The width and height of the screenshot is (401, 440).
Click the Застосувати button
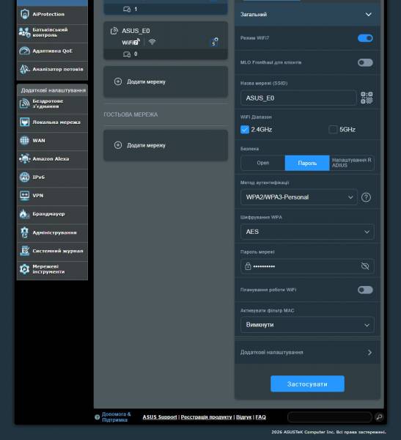click(307, 384)
